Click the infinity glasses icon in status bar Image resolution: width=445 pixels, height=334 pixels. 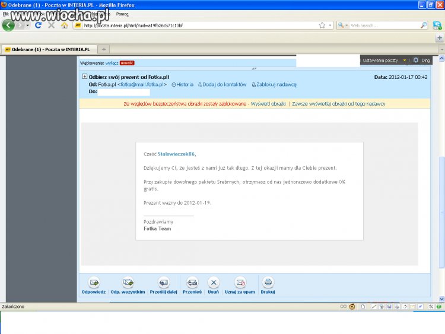(344, 307)
